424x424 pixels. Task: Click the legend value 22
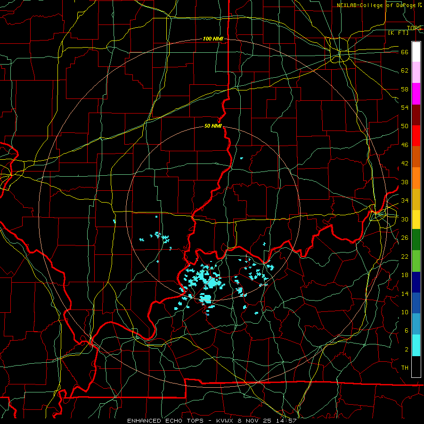click(405, 256)
